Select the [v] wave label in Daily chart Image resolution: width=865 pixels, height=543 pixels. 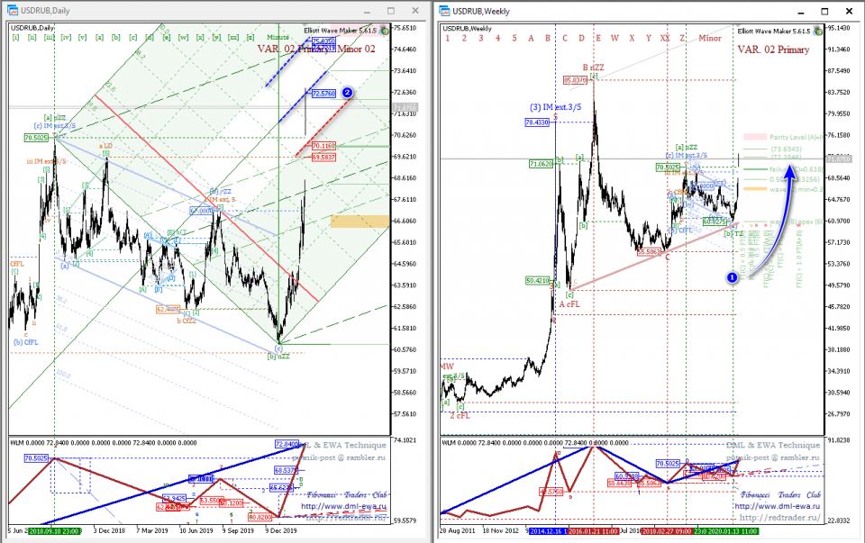(x=83, y=38)
